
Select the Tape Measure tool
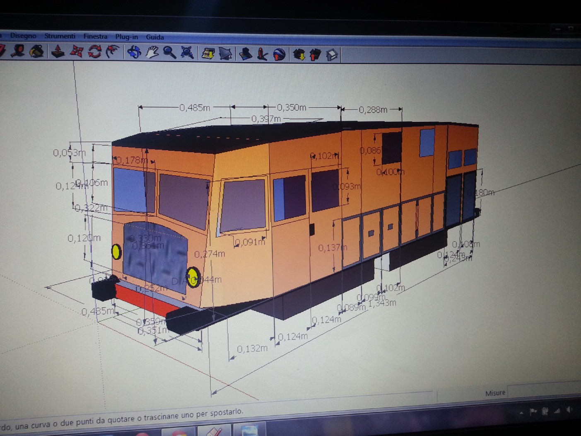coord(18,51)
